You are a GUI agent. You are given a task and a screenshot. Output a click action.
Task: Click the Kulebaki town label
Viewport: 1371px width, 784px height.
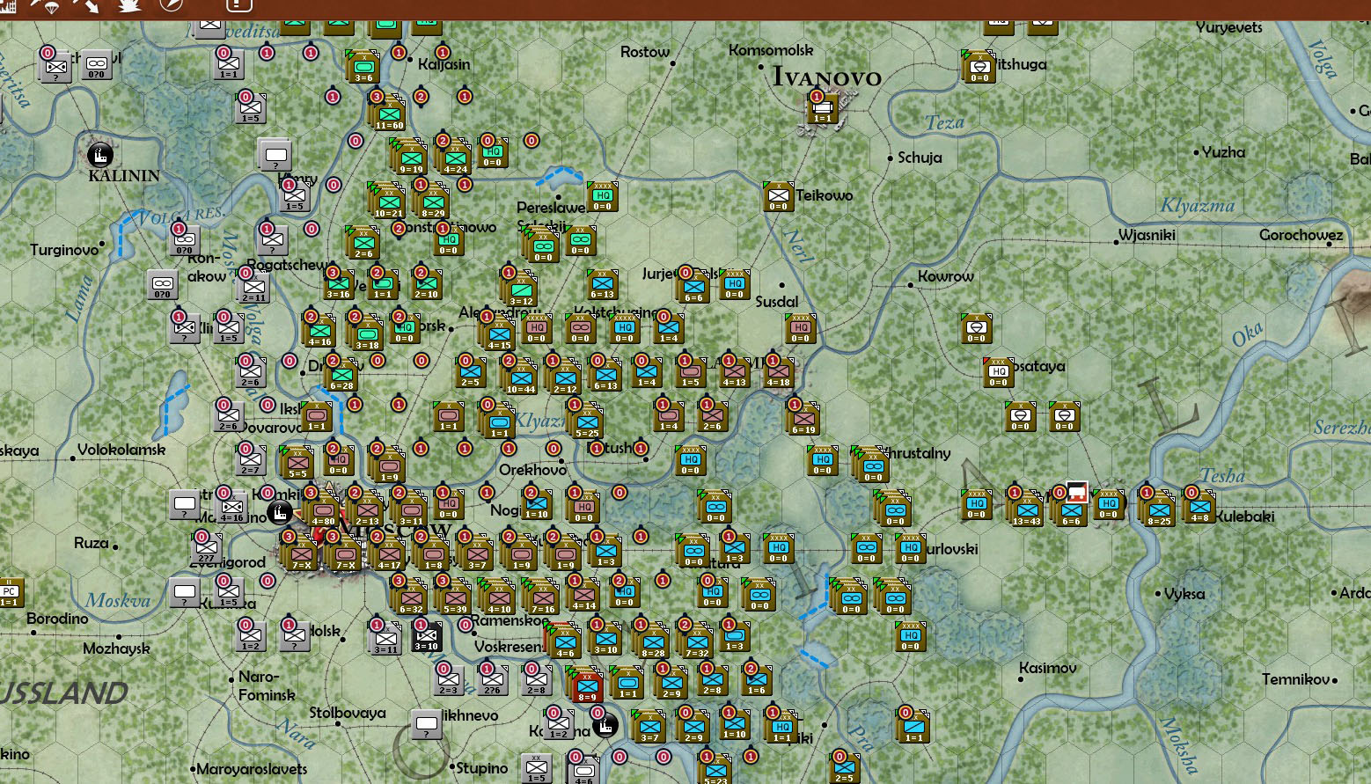point(1244,517)
